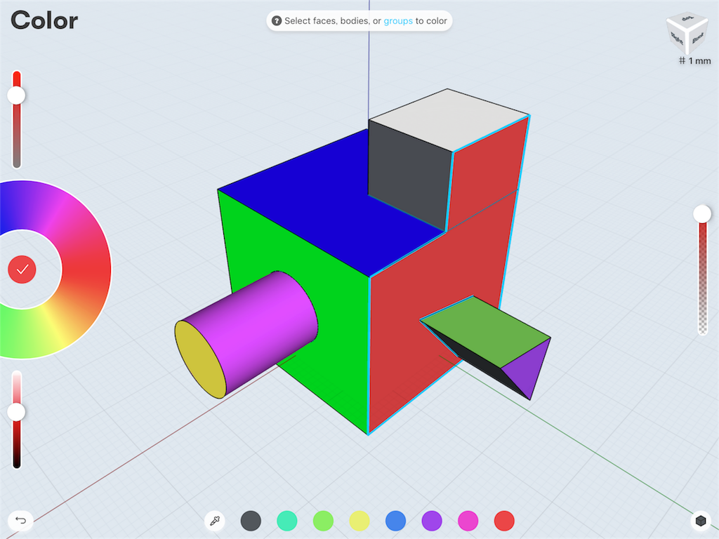Select the green top of the wedge
The image size is (719, 539).
(486, 331)
